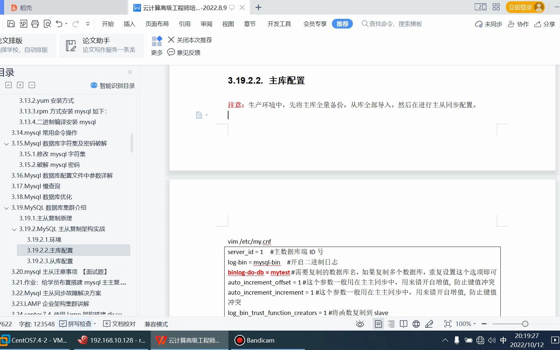Click collapse all minus icon in 目录

click(32, 85)
